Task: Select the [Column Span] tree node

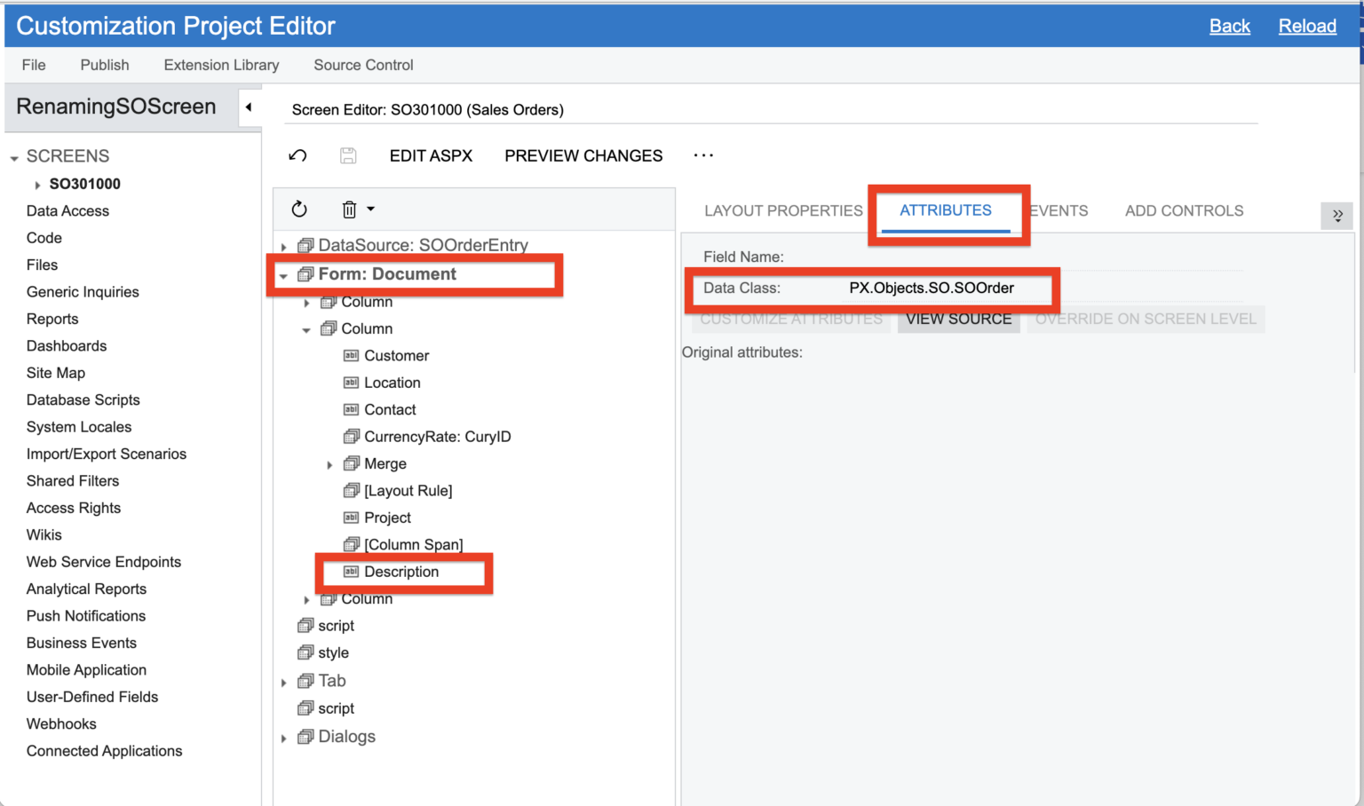Action: pyautogui.click(x=414, y=545)
